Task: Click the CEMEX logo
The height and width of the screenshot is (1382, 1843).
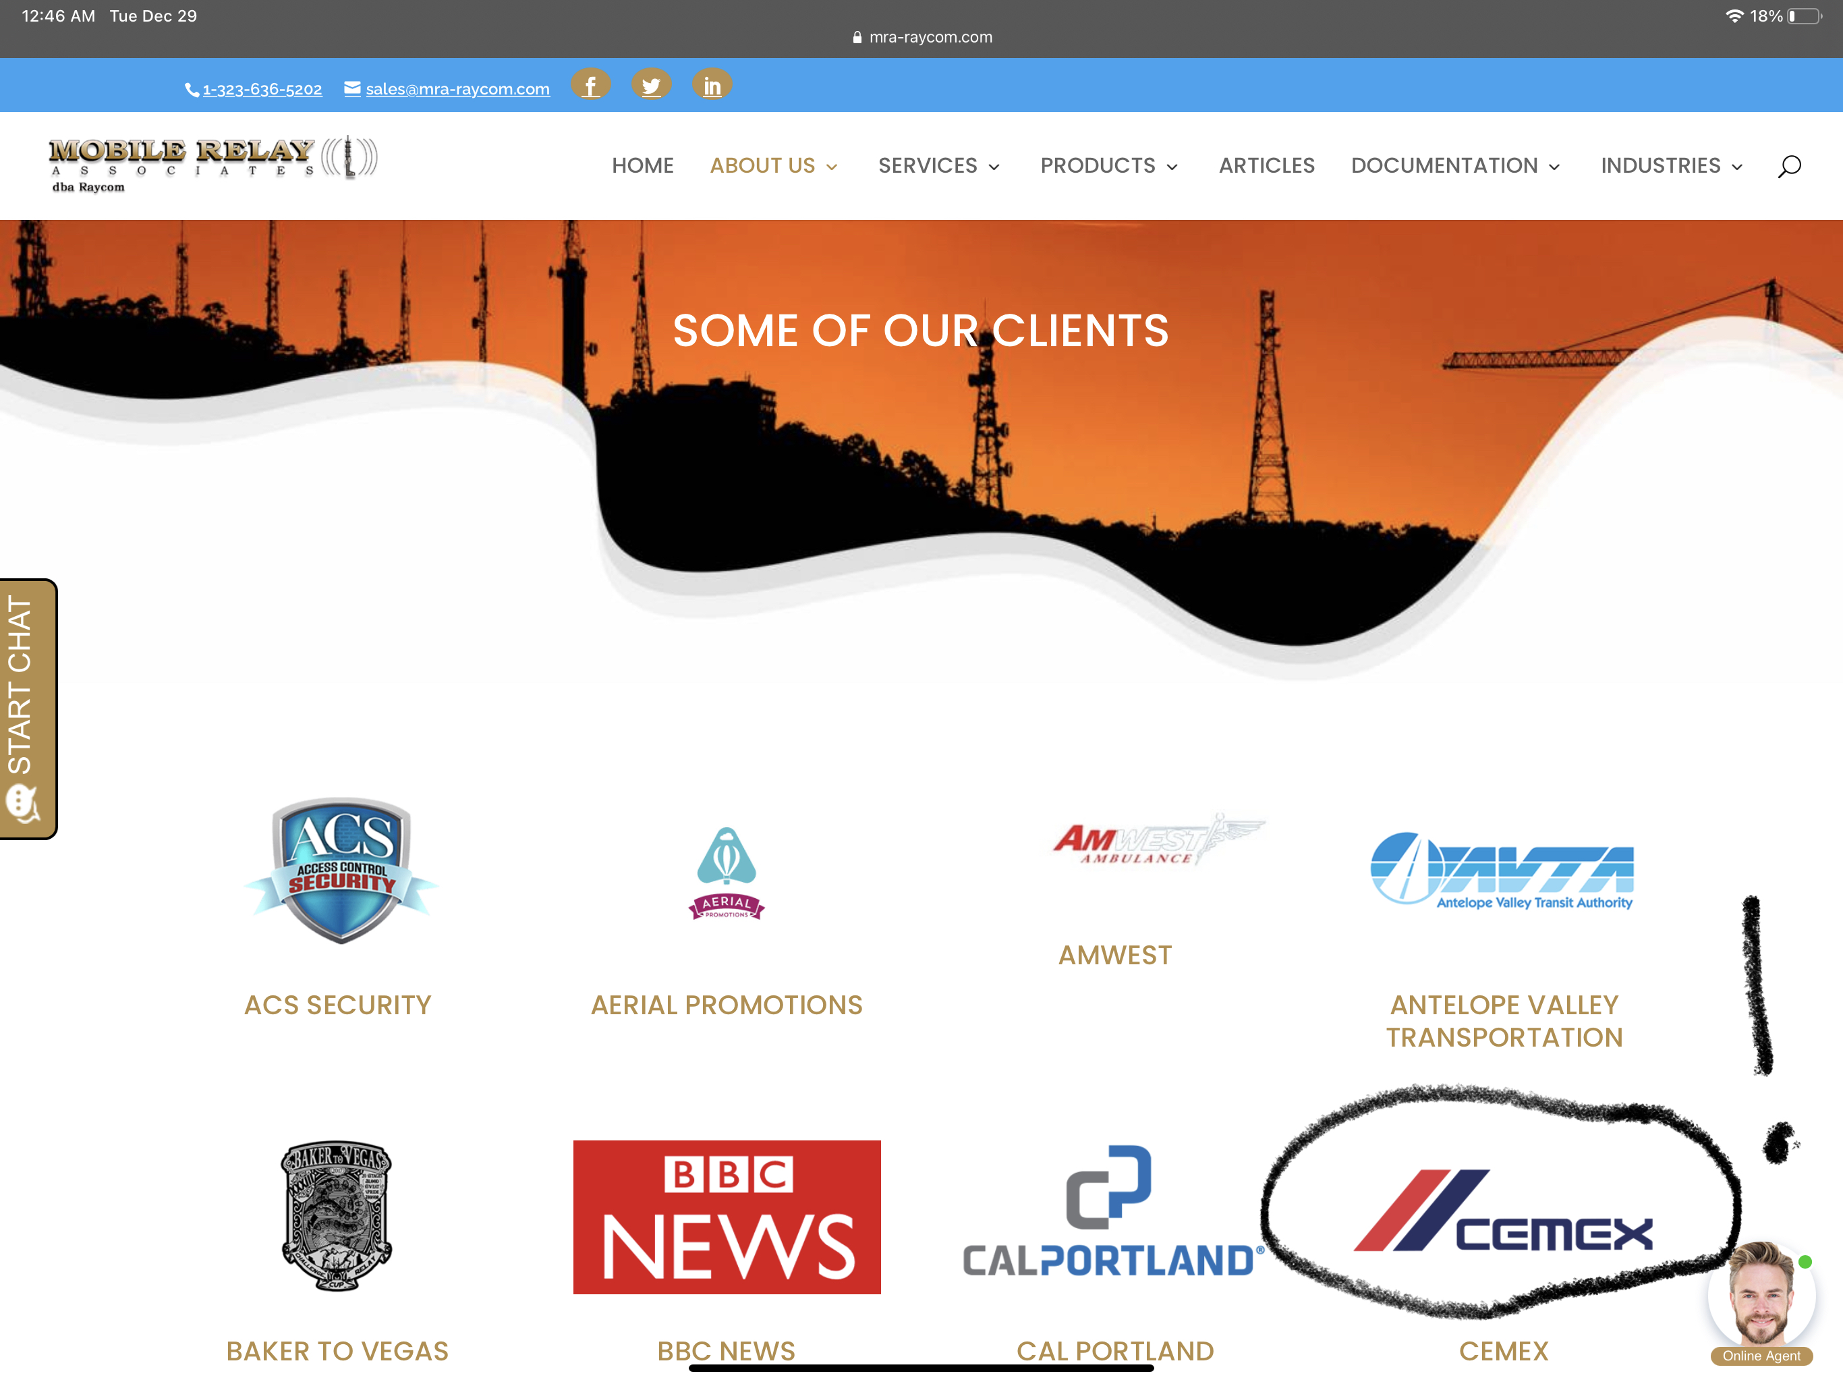Action: tap(1503, 1211)
